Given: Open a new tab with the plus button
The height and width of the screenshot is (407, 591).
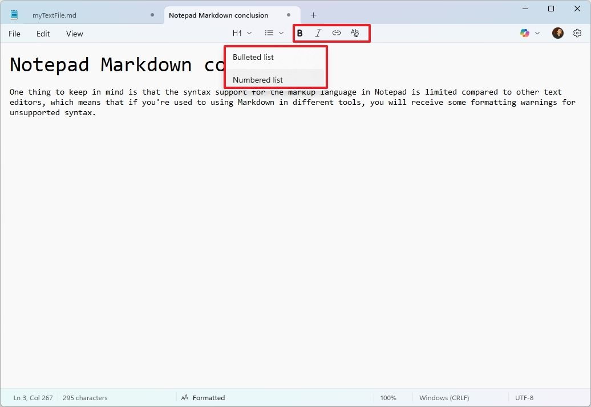Looking at the screenshot, I should 313,14.
